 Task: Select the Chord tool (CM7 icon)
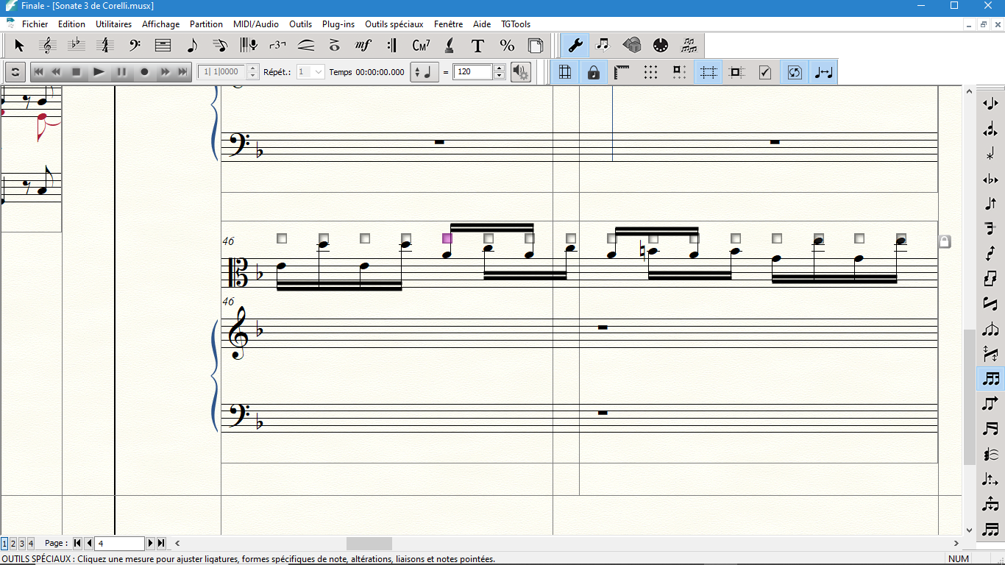click(421, 46)
